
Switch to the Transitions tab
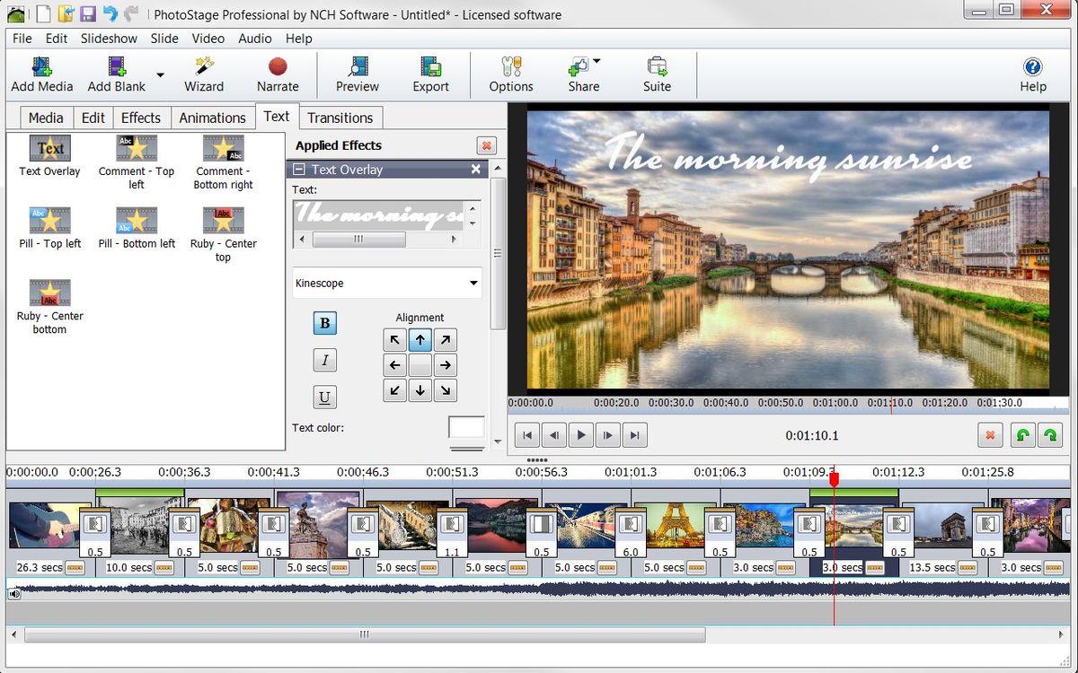coord(340,118)
